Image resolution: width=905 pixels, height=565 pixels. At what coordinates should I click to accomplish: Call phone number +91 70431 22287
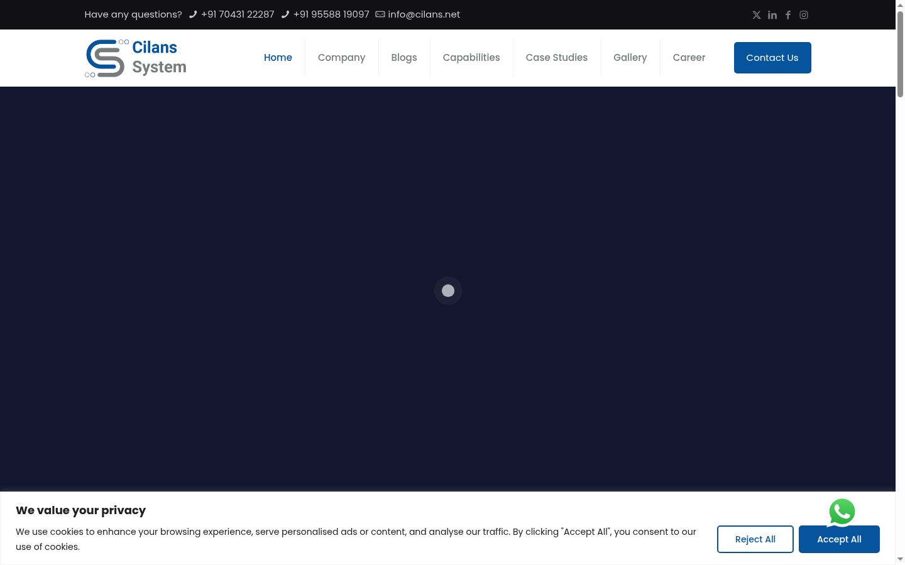238,14
